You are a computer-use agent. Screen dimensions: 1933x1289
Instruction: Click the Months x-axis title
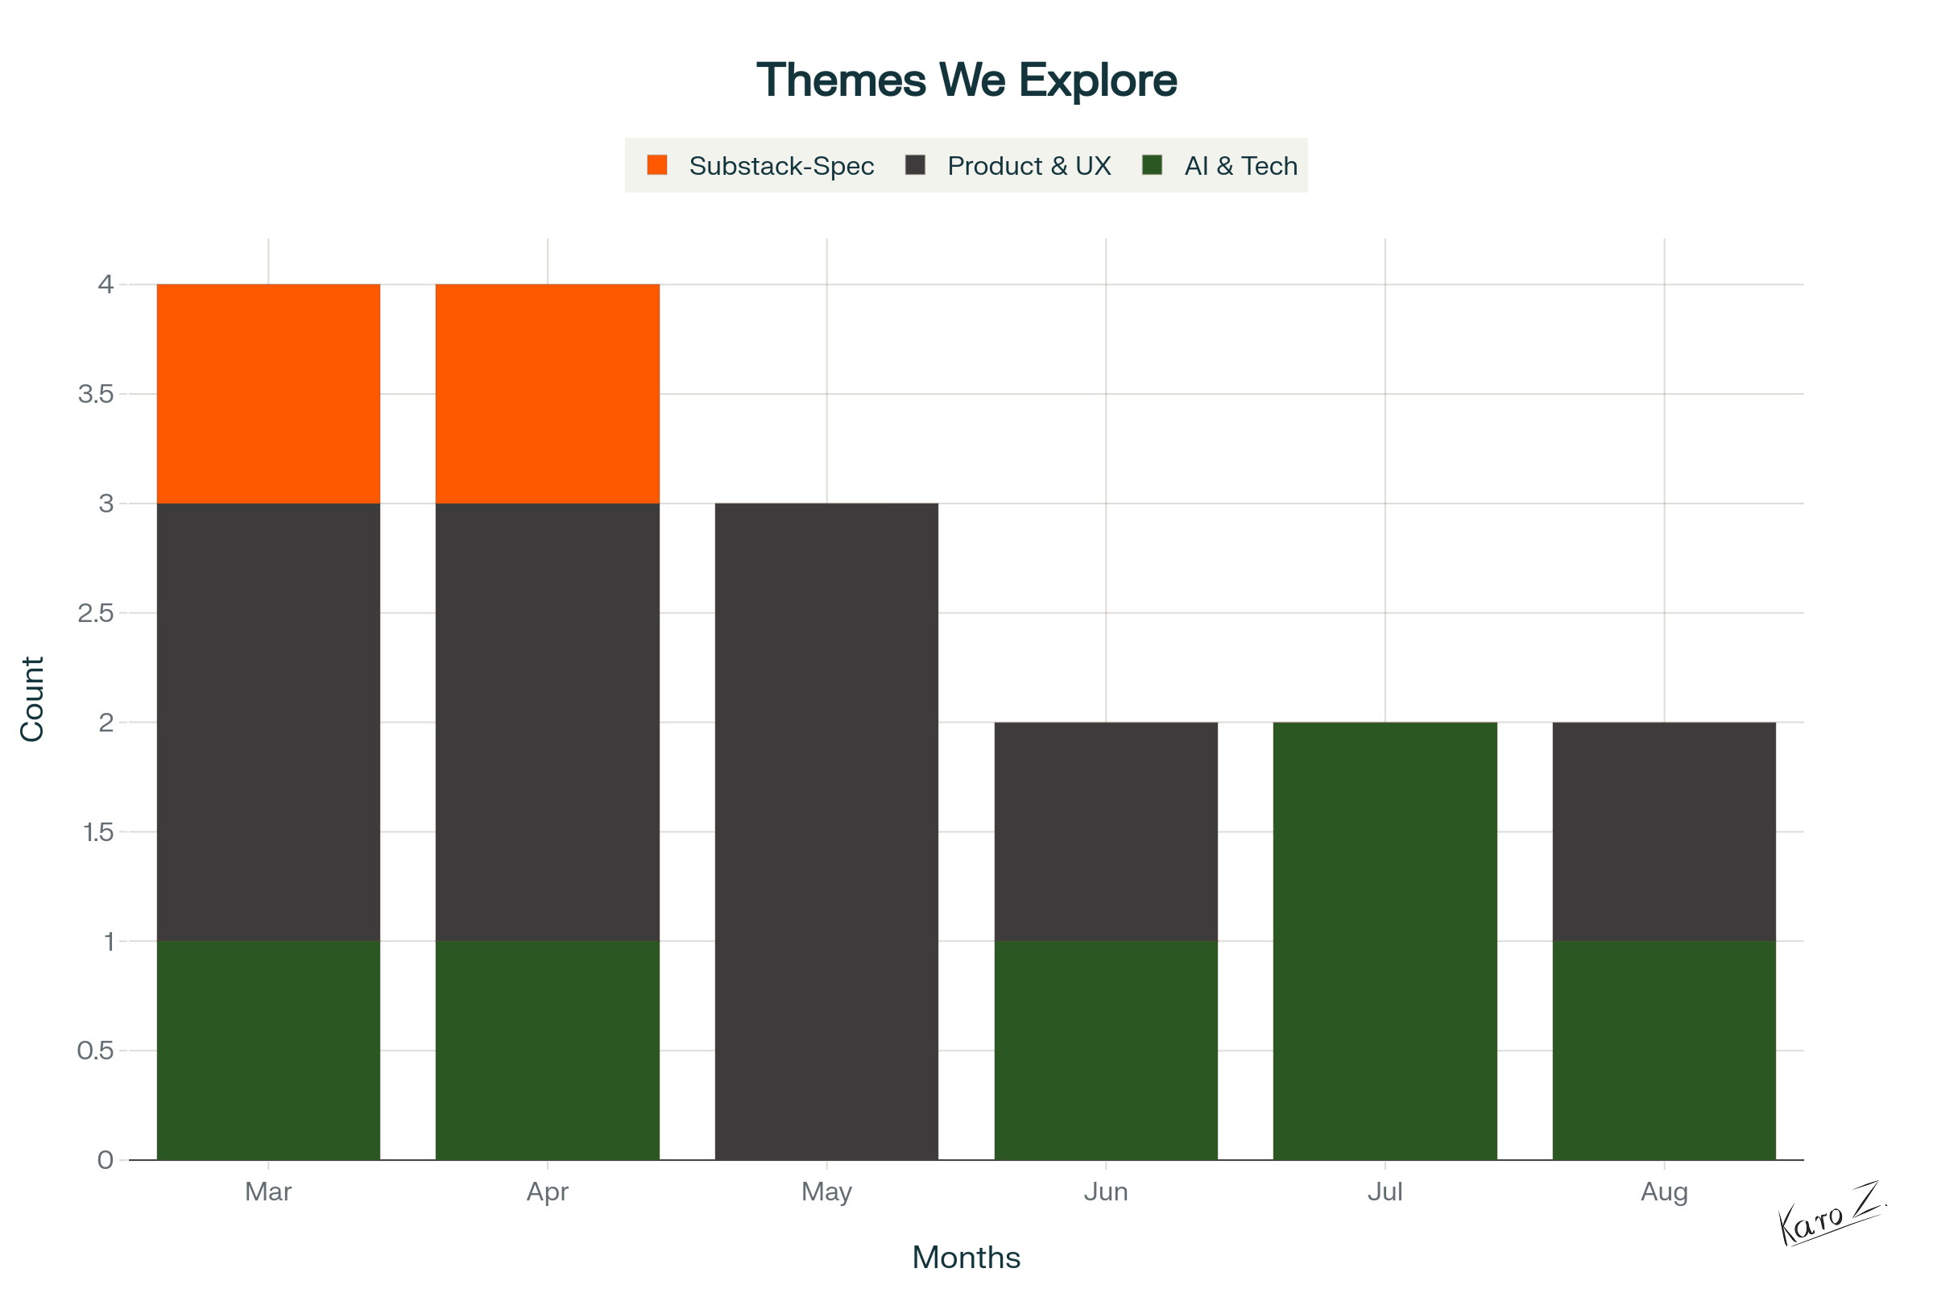pos(966,1258)
